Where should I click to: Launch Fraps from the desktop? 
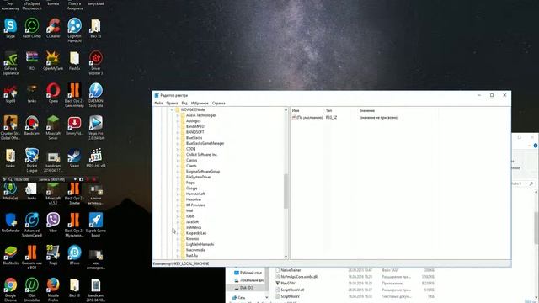pos(53,255)
